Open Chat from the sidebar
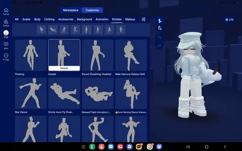Screen dimensions: 242x151 [x=6, y=34]
